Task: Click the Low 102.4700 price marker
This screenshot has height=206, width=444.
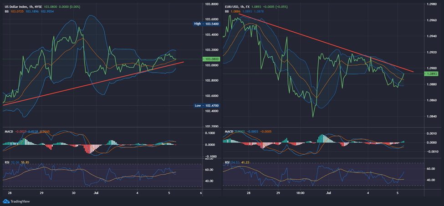Action: click(x=207, y=105)
